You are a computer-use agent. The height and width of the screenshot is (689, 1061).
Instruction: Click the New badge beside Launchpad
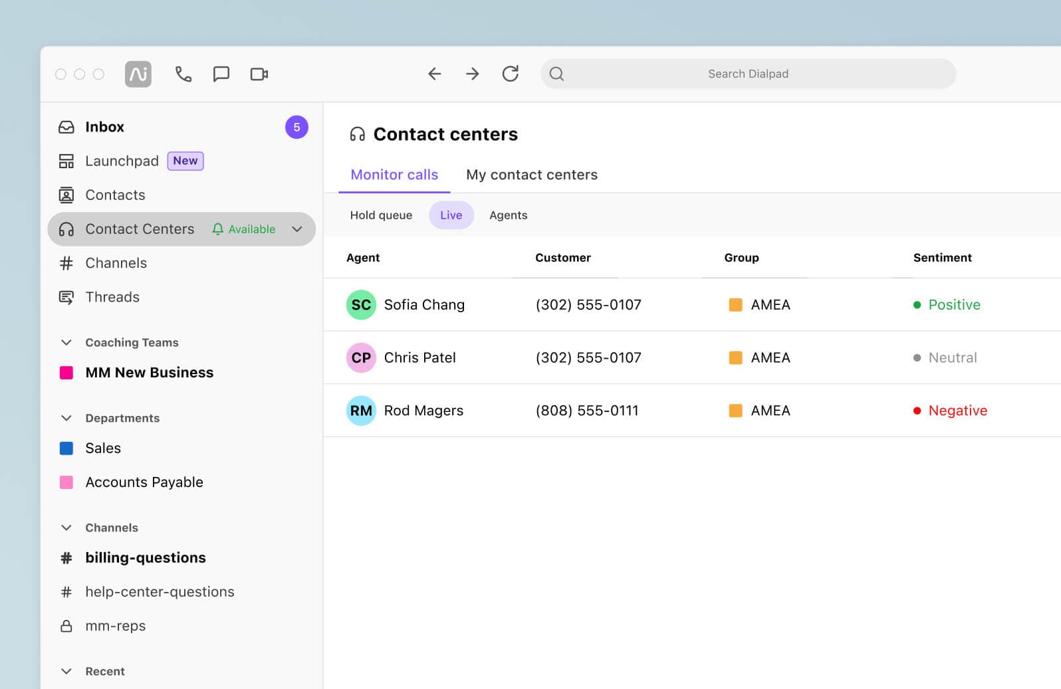point(185,161)
